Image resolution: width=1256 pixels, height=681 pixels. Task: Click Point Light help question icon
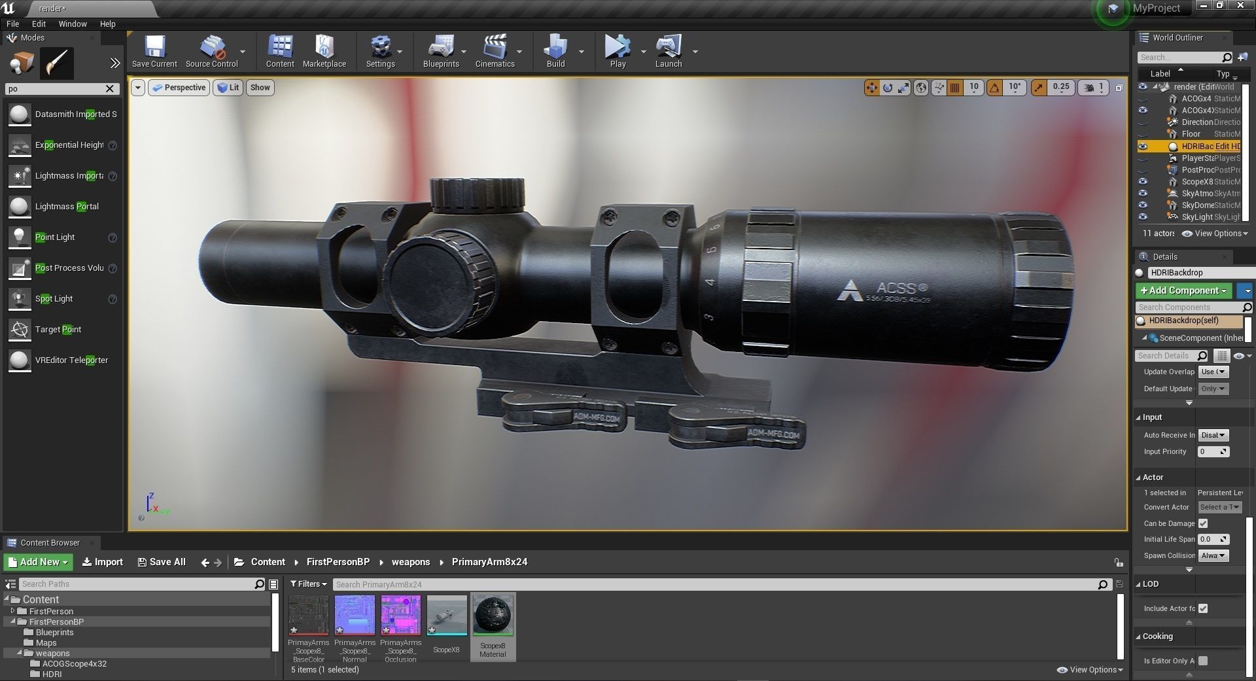point(113,237)
